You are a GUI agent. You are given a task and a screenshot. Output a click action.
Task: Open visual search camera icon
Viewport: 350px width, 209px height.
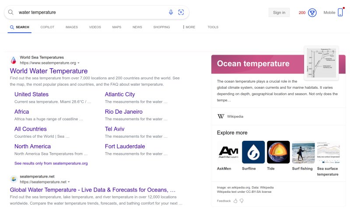pos(181,12)
